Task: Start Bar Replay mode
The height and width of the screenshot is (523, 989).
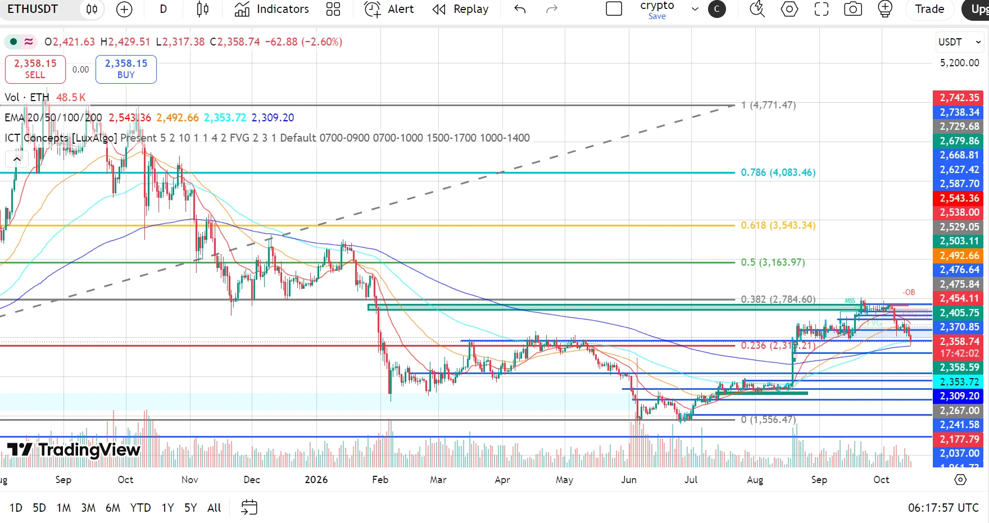Action: pos(461,9)
